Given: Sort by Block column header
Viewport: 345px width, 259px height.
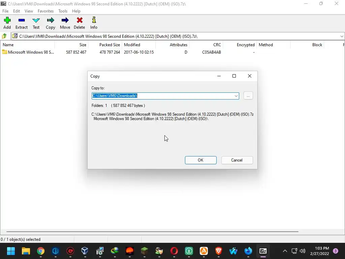Looking at the screenshot, I should [307, 45].
